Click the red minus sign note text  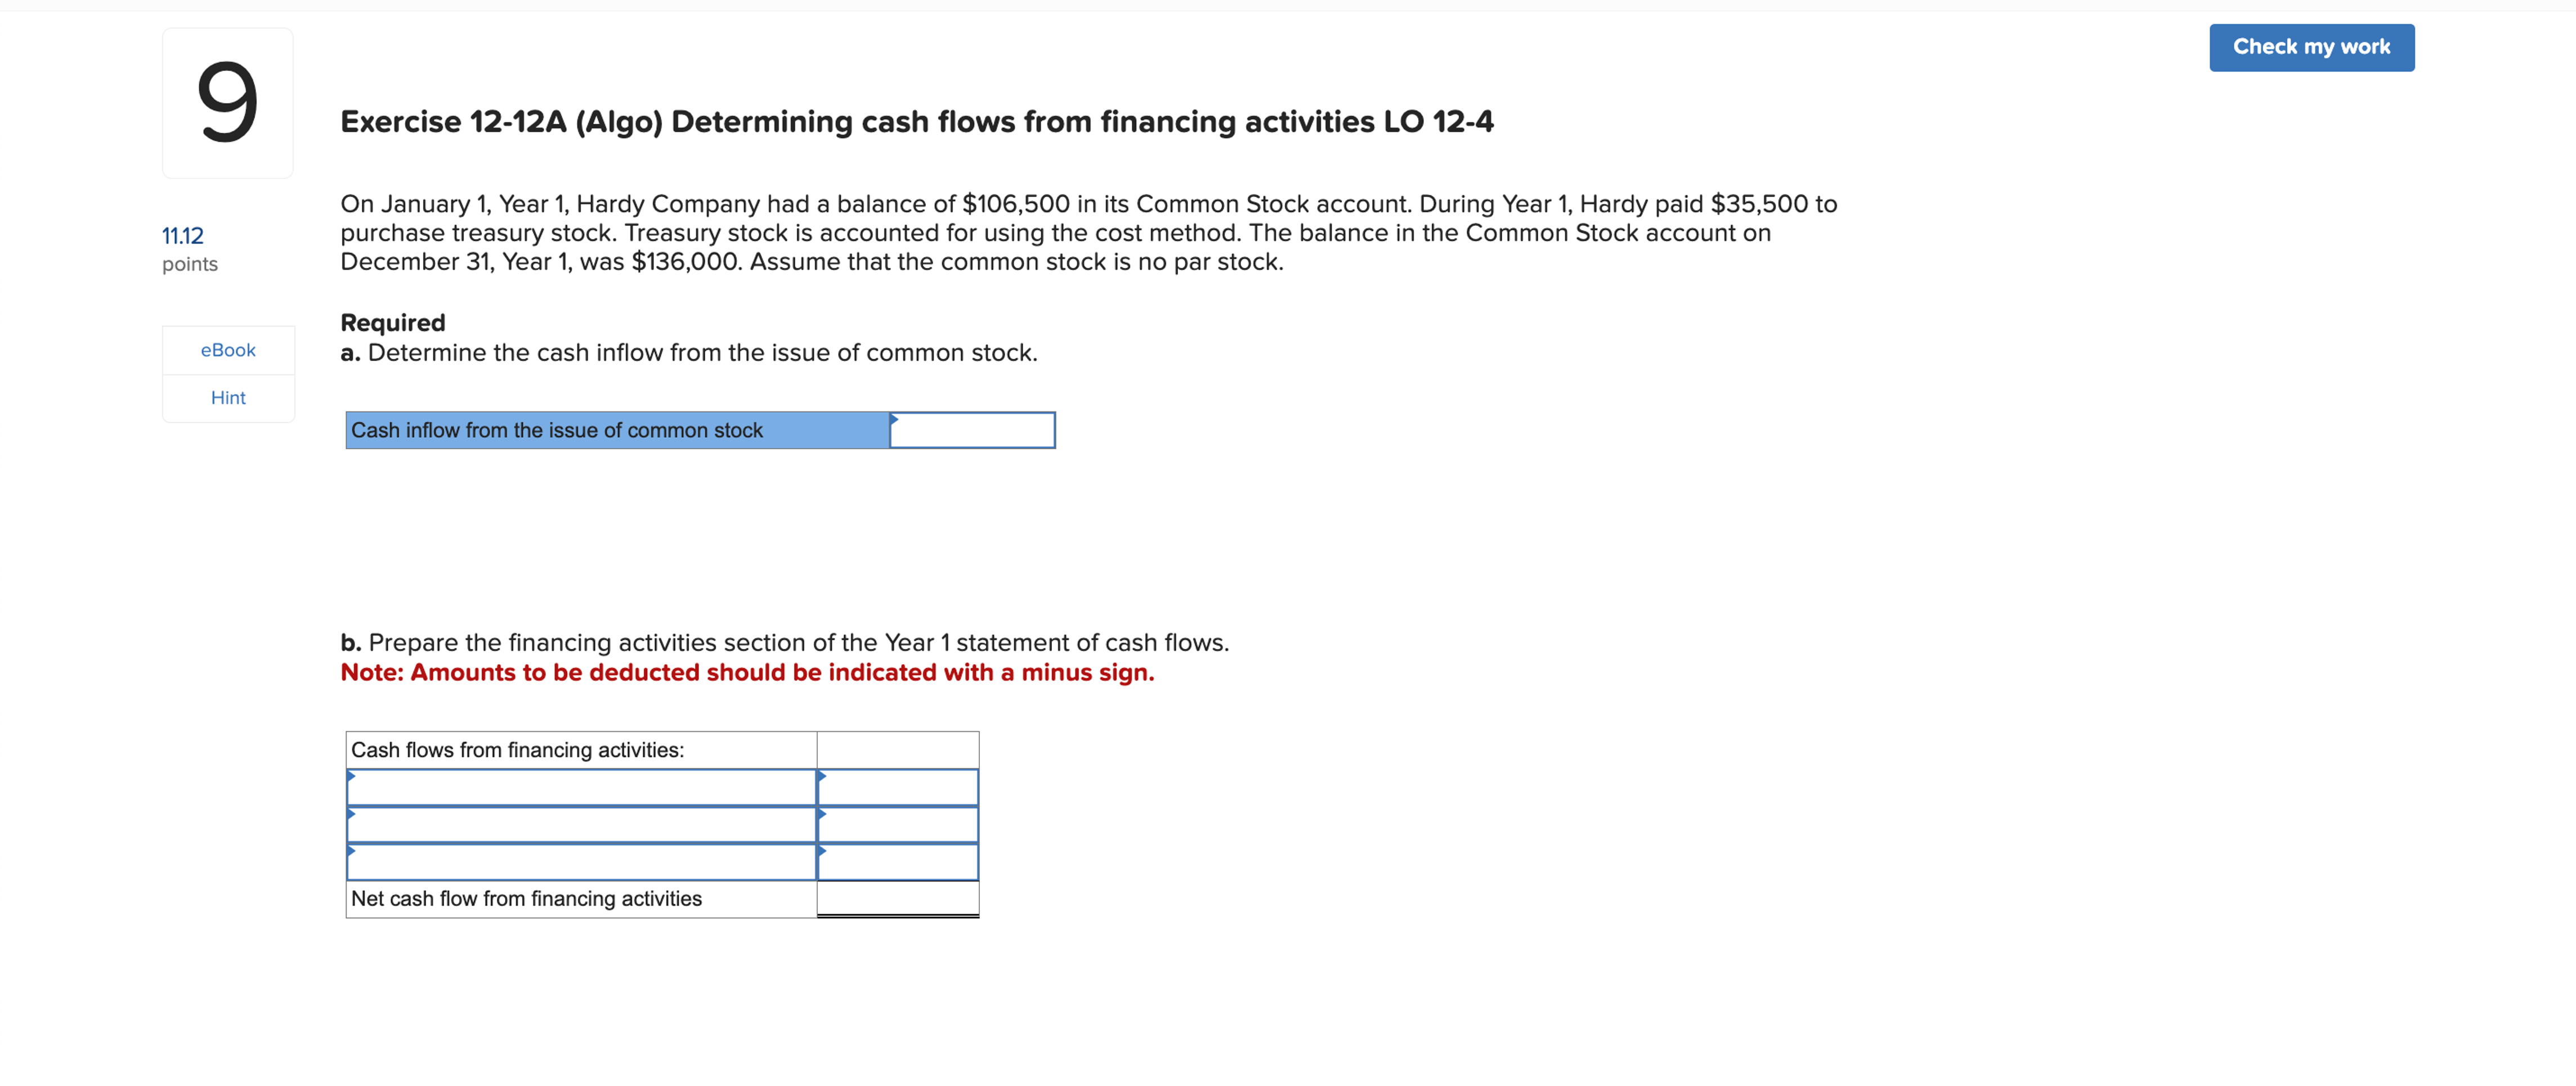click(746, 672)
